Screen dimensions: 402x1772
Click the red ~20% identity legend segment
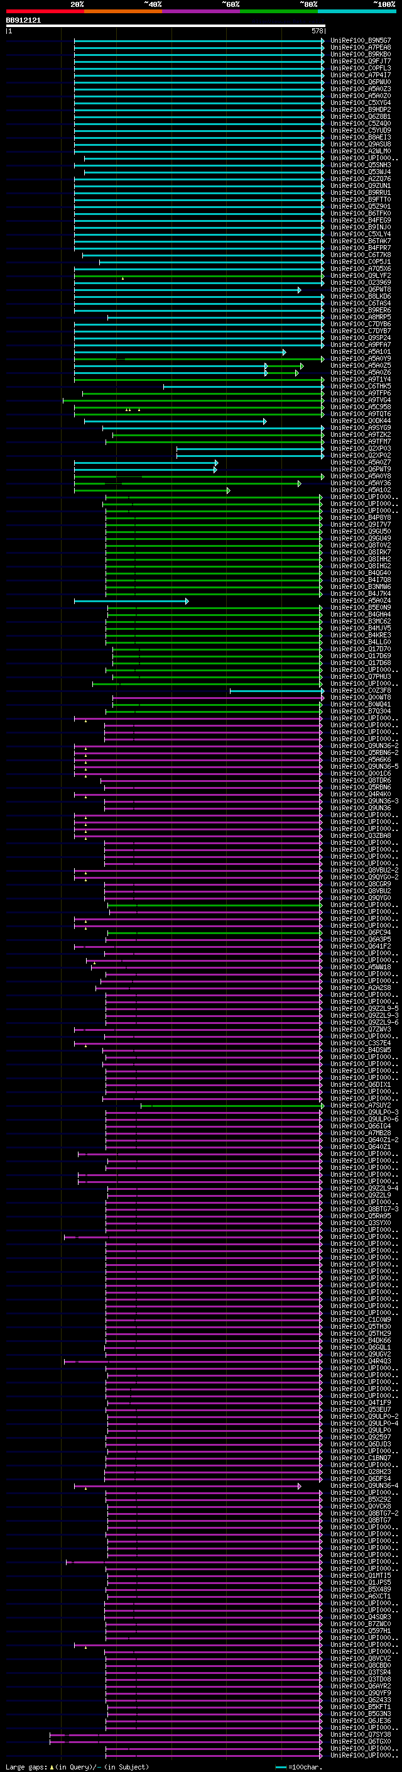tap(45, 11)
